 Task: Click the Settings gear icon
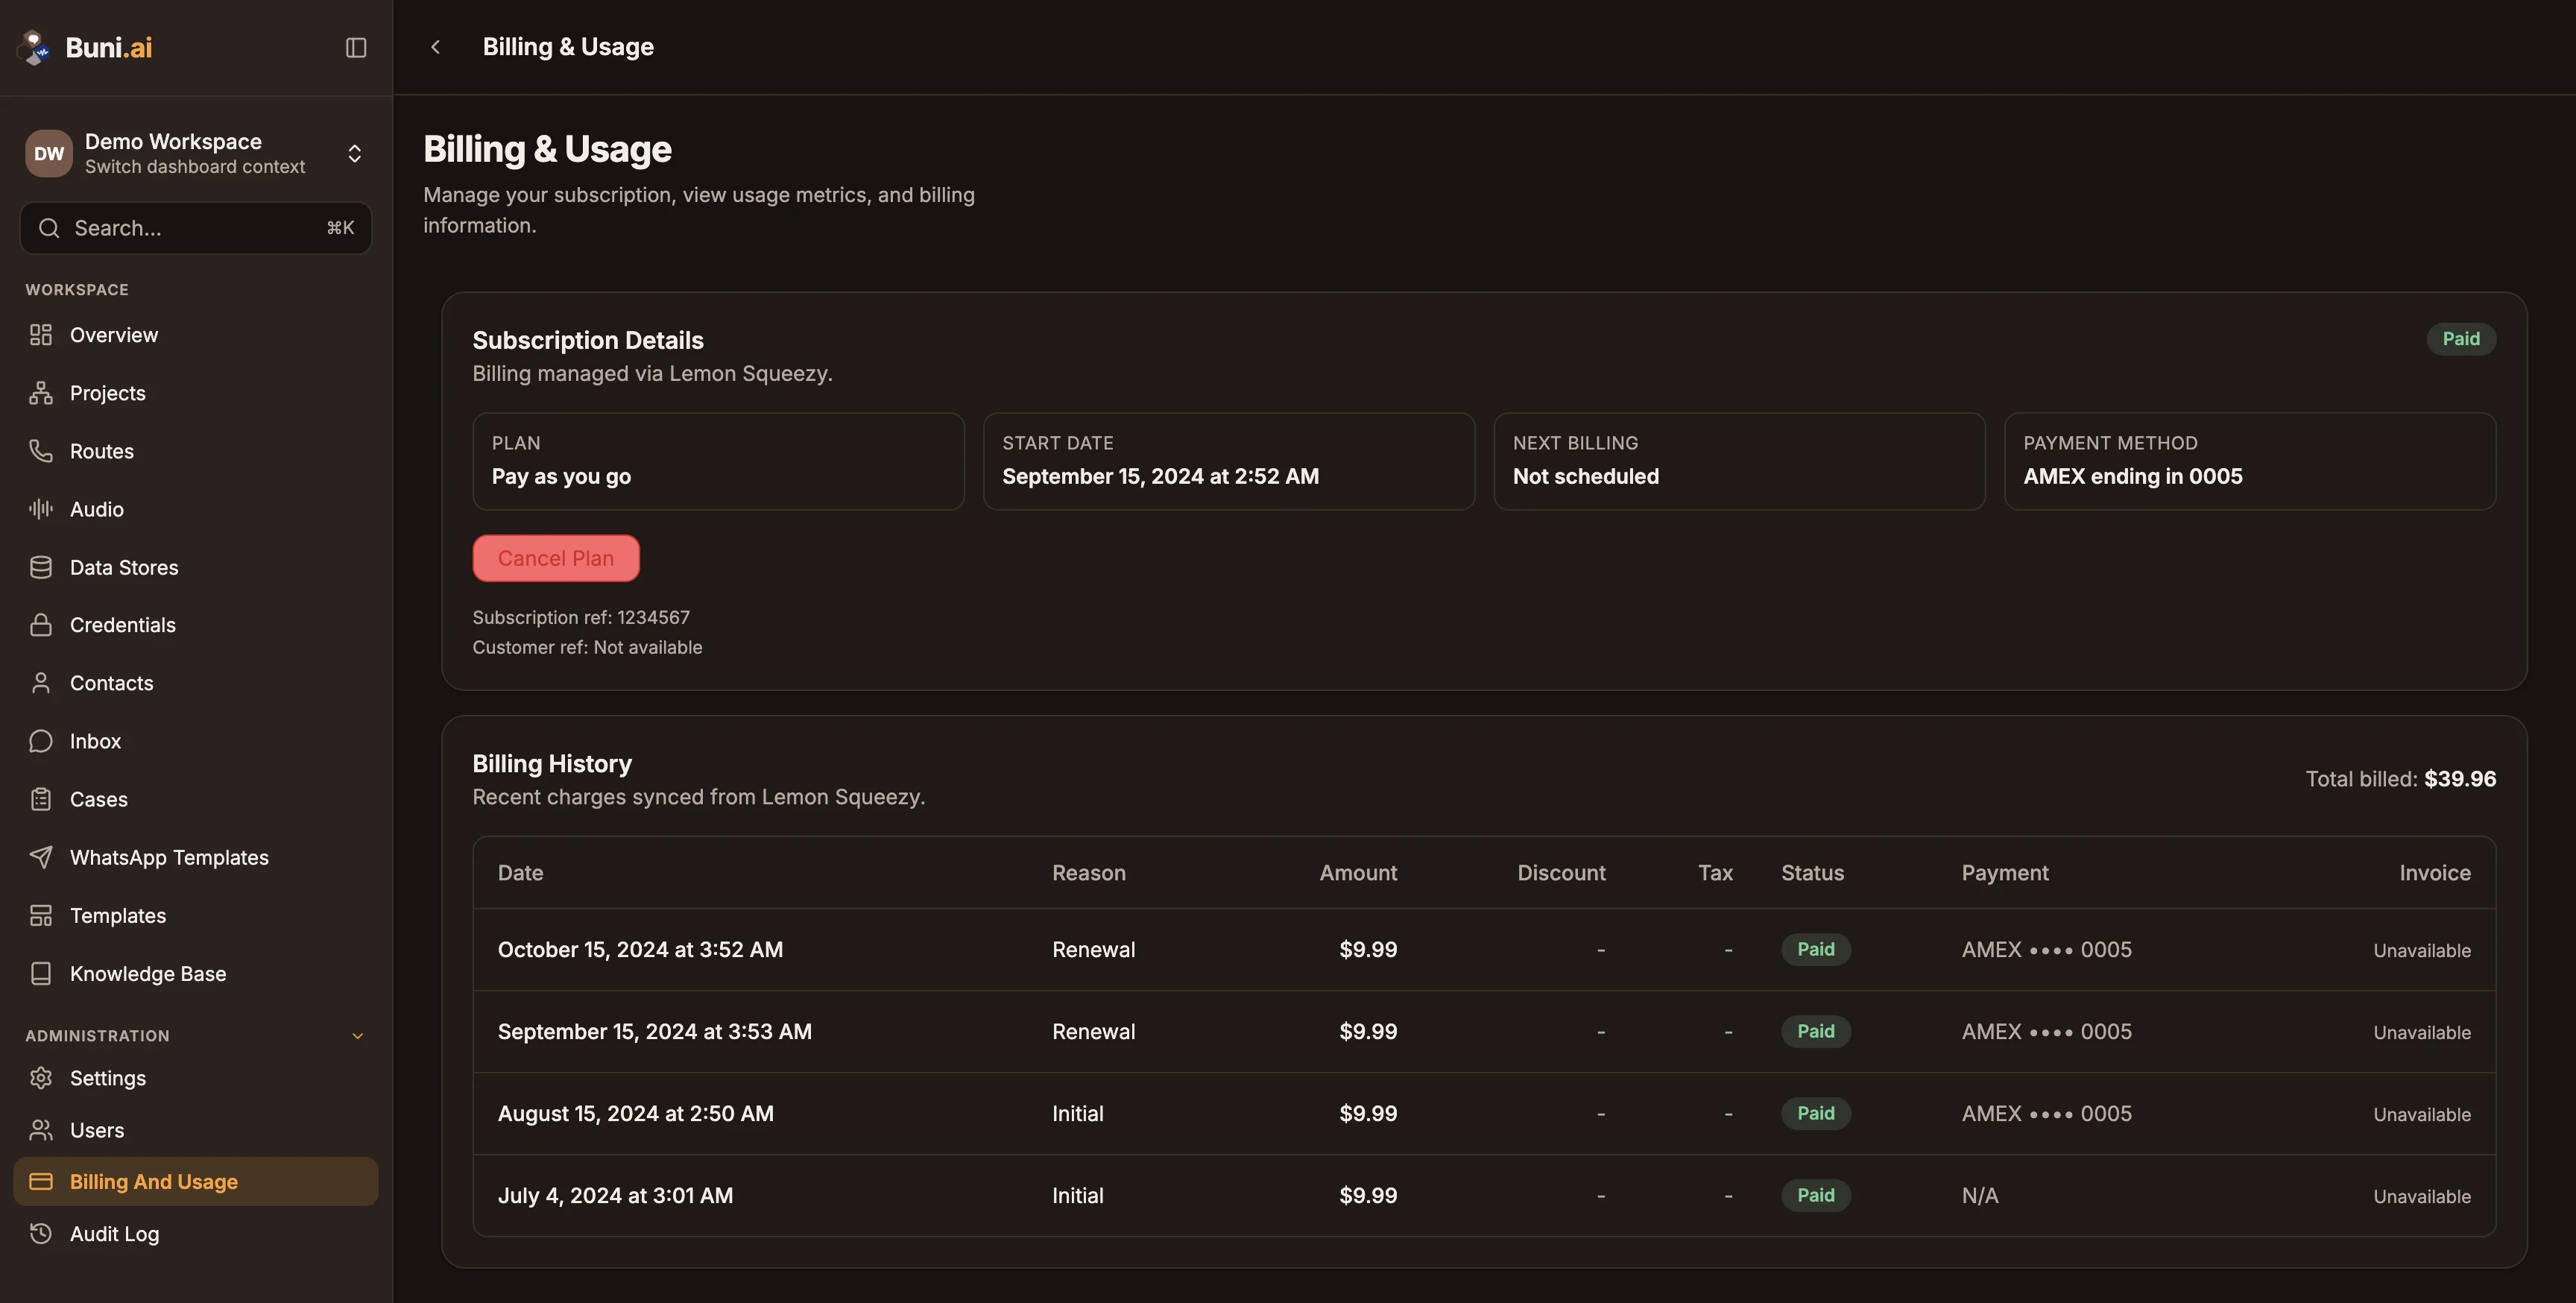point(41,1078)
